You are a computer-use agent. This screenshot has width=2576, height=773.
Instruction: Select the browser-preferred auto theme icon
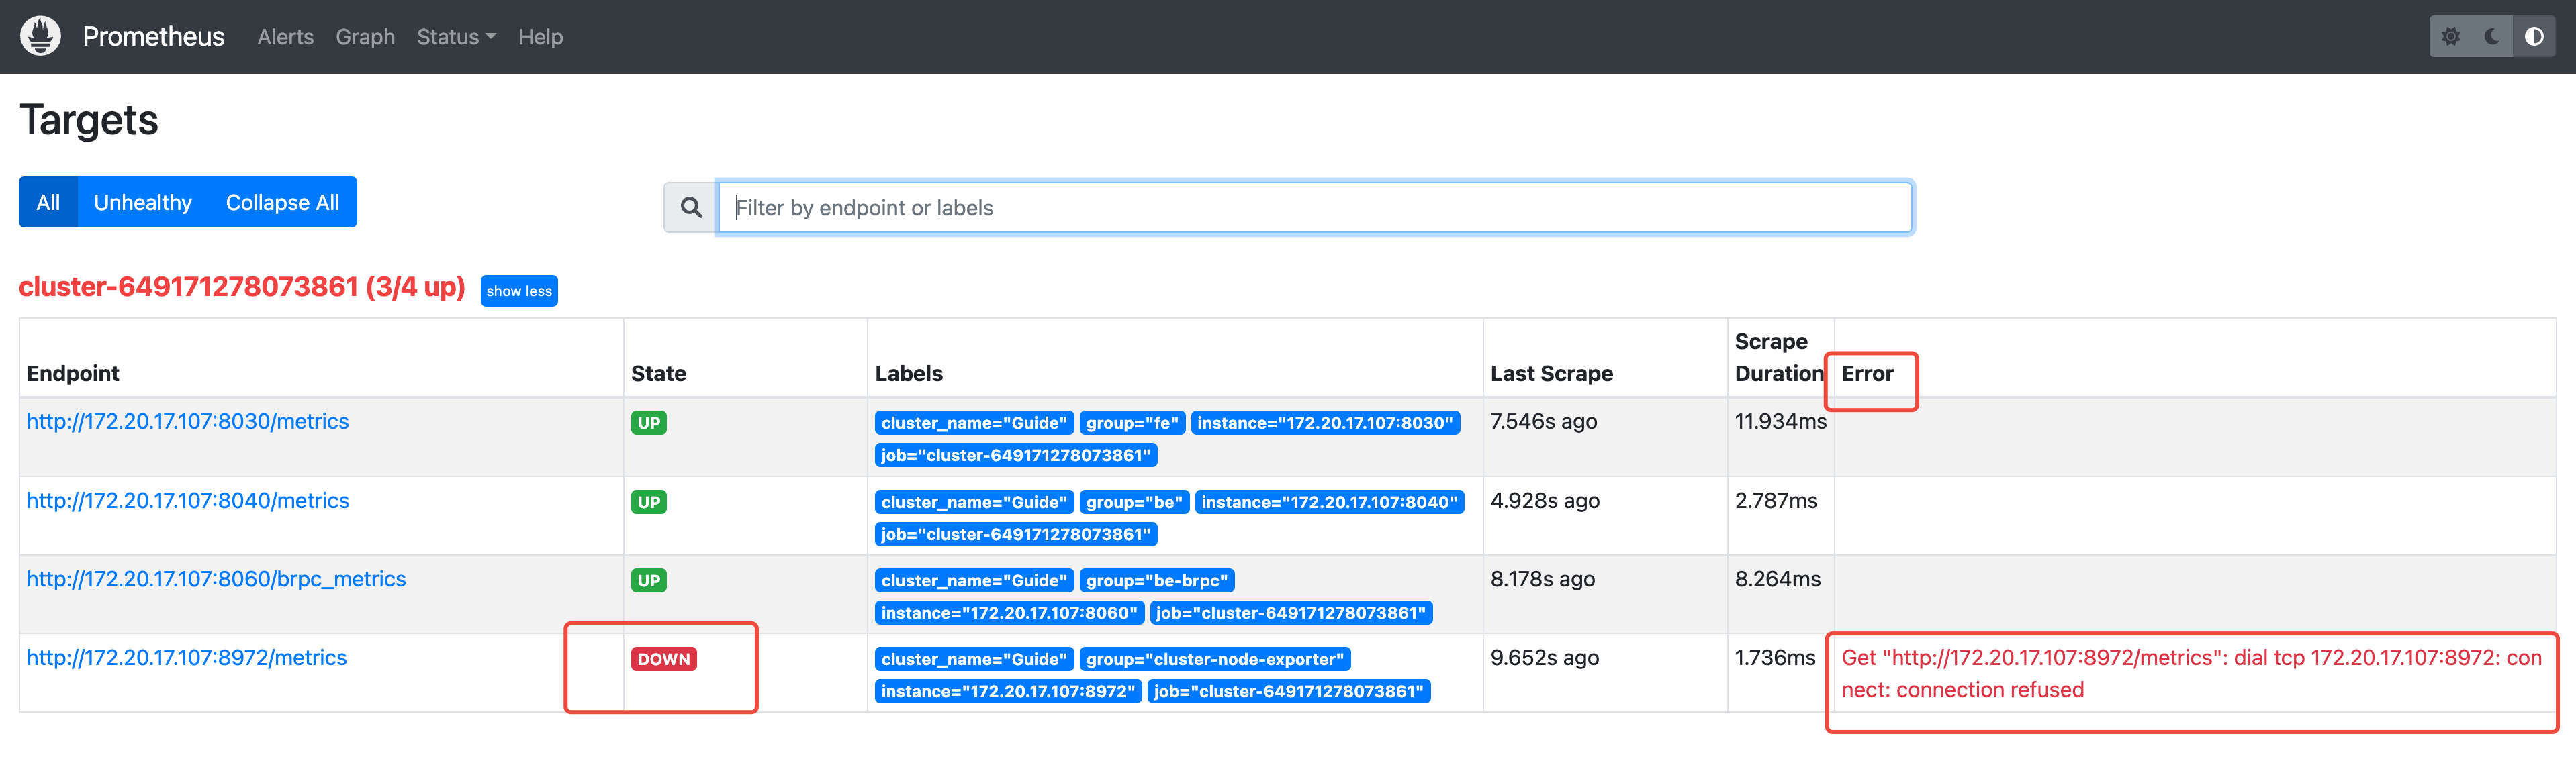pos(2534,36)
